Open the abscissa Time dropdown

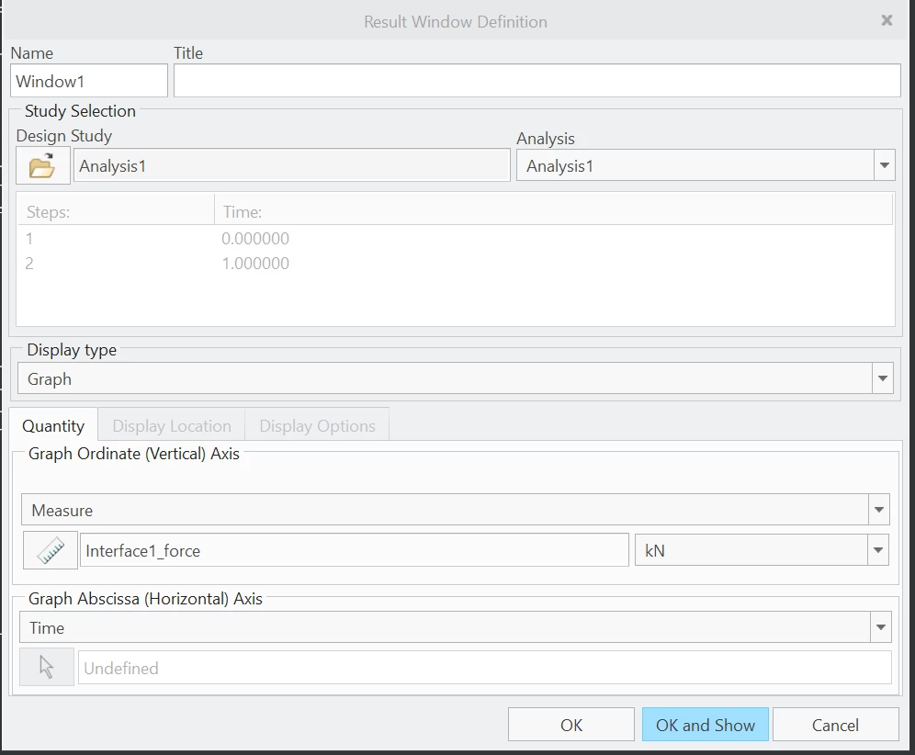[x=455, y=627]
